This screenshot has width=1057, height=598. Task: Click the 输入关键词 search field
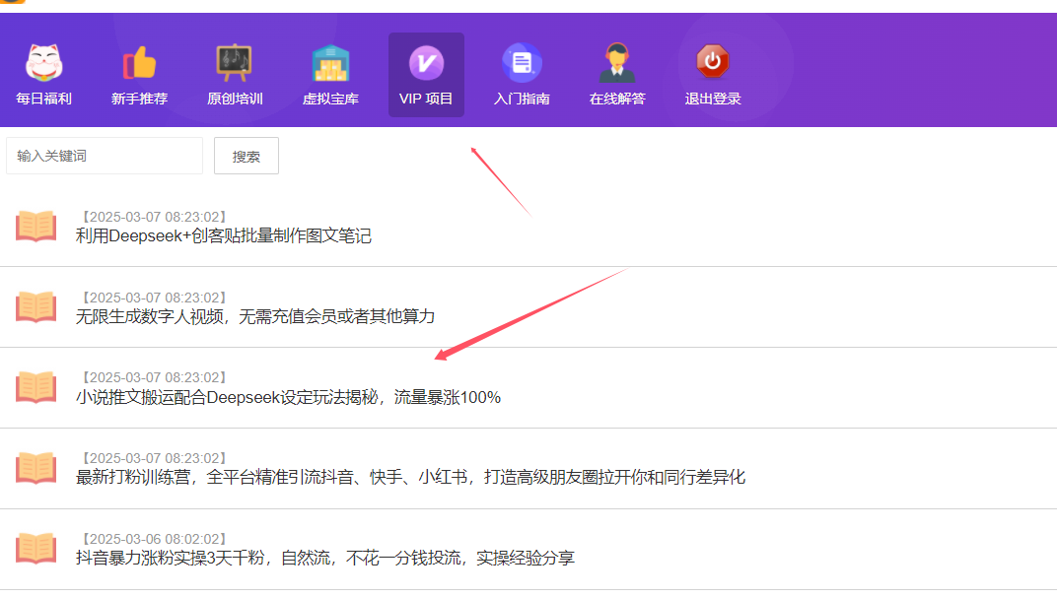click(105, 156)
